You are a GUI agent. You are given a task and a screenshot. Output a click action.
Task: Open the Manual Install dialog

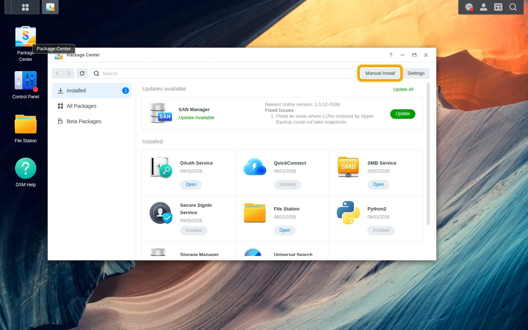coord(380,73)
